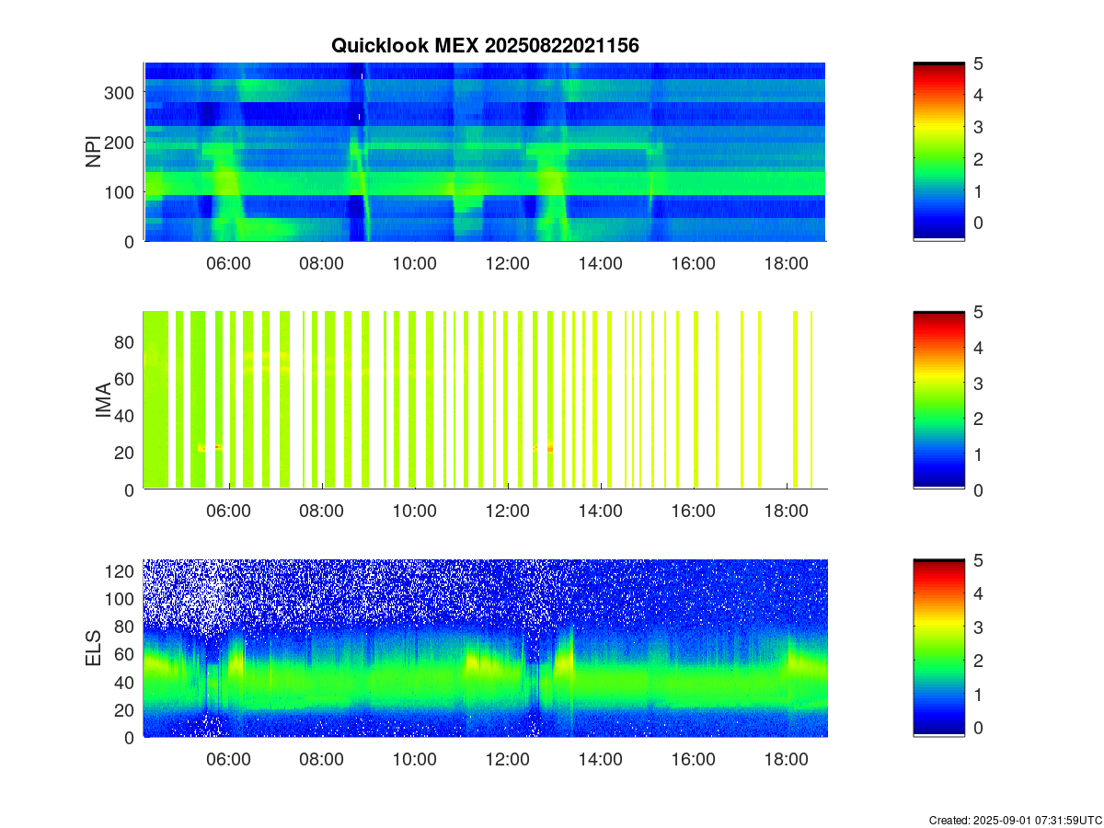
Task: Click the 300 tick on NPI y-axis
Action: point(121,92)
